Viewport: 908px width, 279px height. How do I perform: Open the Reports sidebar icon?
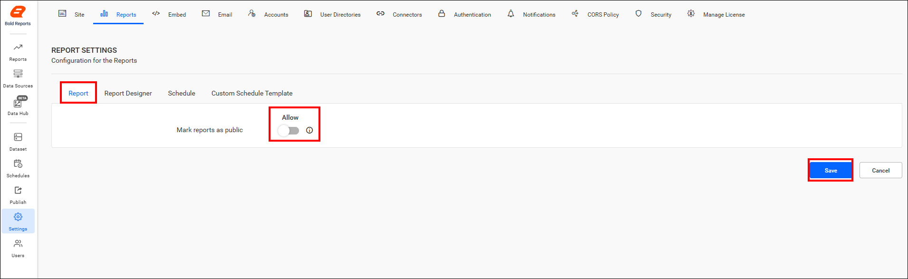point(18,47)
